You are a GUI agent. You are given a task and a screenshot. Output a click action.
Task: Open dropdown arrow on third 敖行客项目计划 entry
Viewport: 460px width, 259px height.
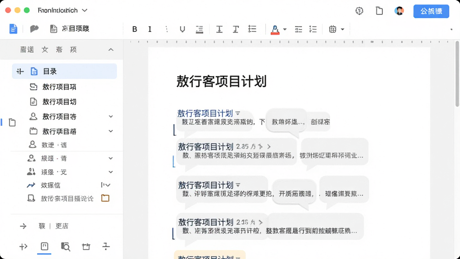click(x=238, y=185)
